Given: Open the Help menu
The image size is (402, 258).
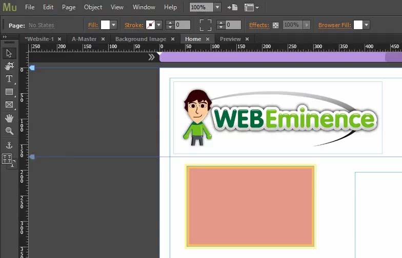Looking at the screenshot, I should (x=170, y=7).
